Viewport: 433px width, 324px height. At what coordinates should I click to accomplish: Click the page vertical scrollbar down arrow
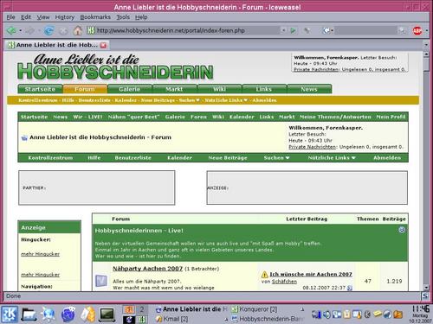[x=426, y=287]
